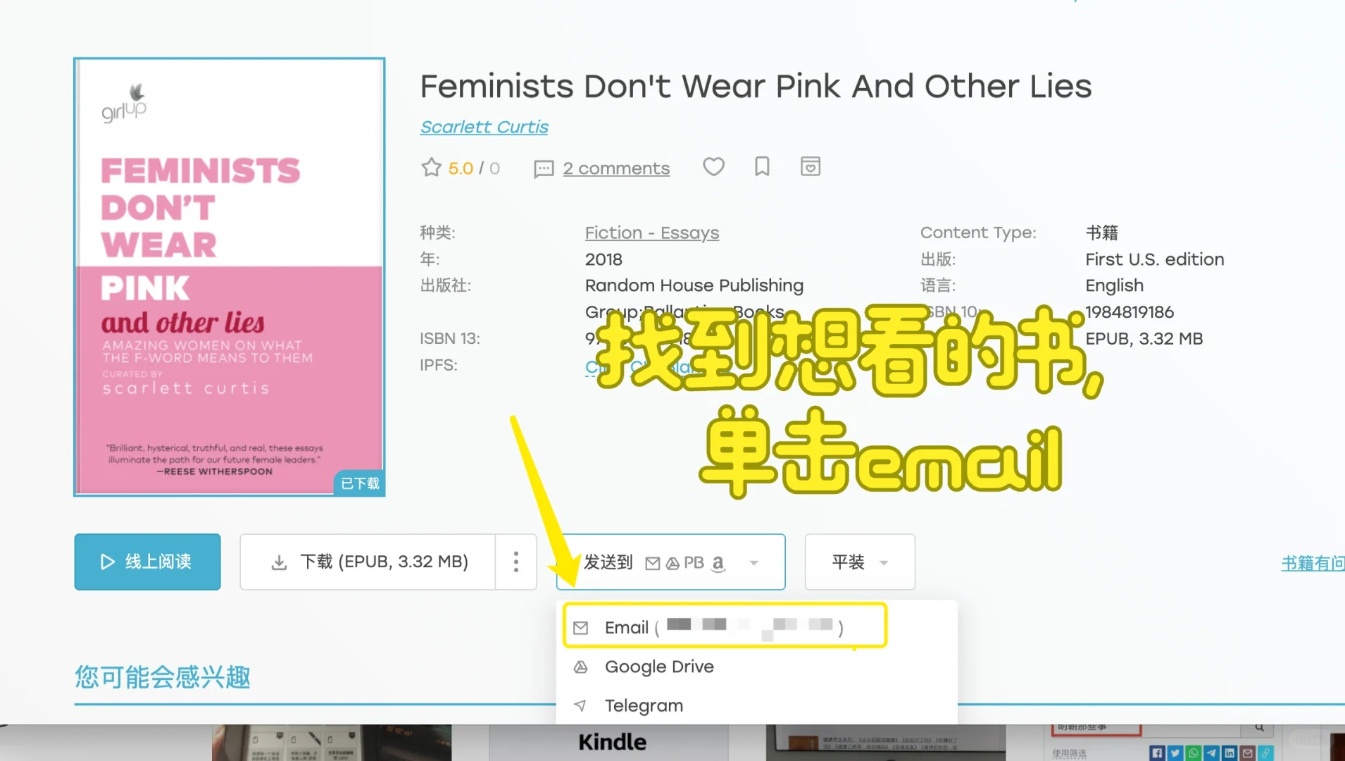Click the IPFS label

point(439,365)
